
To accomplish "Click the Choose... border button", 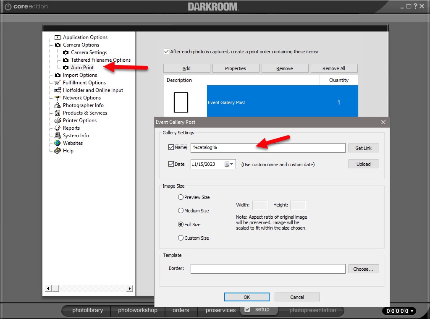I will click(364, 269).
